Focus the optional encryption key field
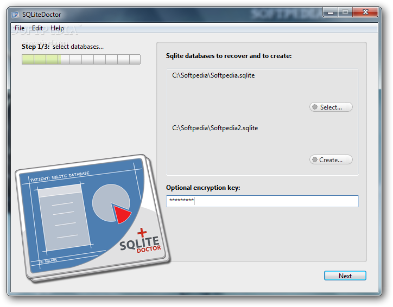The height and width of the screenshot is (307, 393). tap(262, 201)
